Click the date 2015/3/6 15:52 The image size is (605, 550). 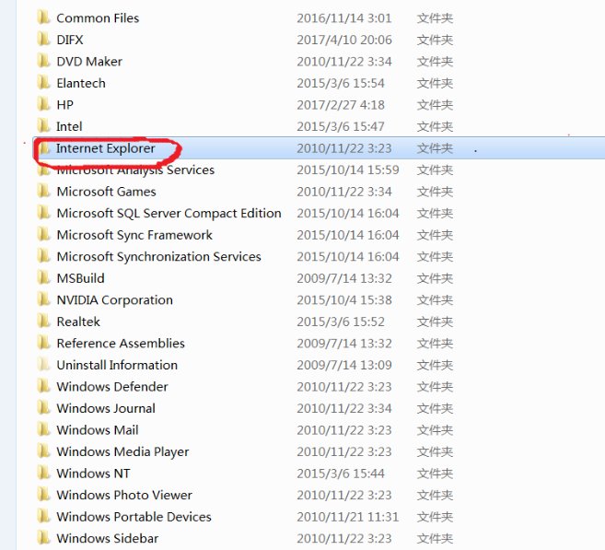[341, 322]
